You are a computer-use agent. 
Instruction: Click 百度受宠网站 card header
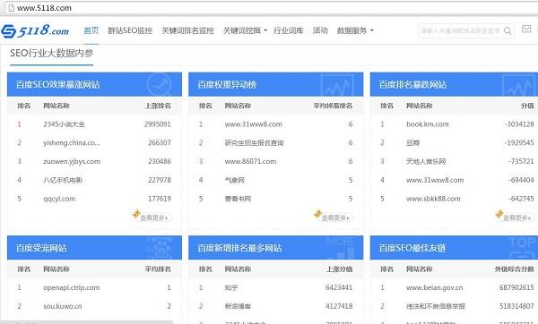point(94,248)
